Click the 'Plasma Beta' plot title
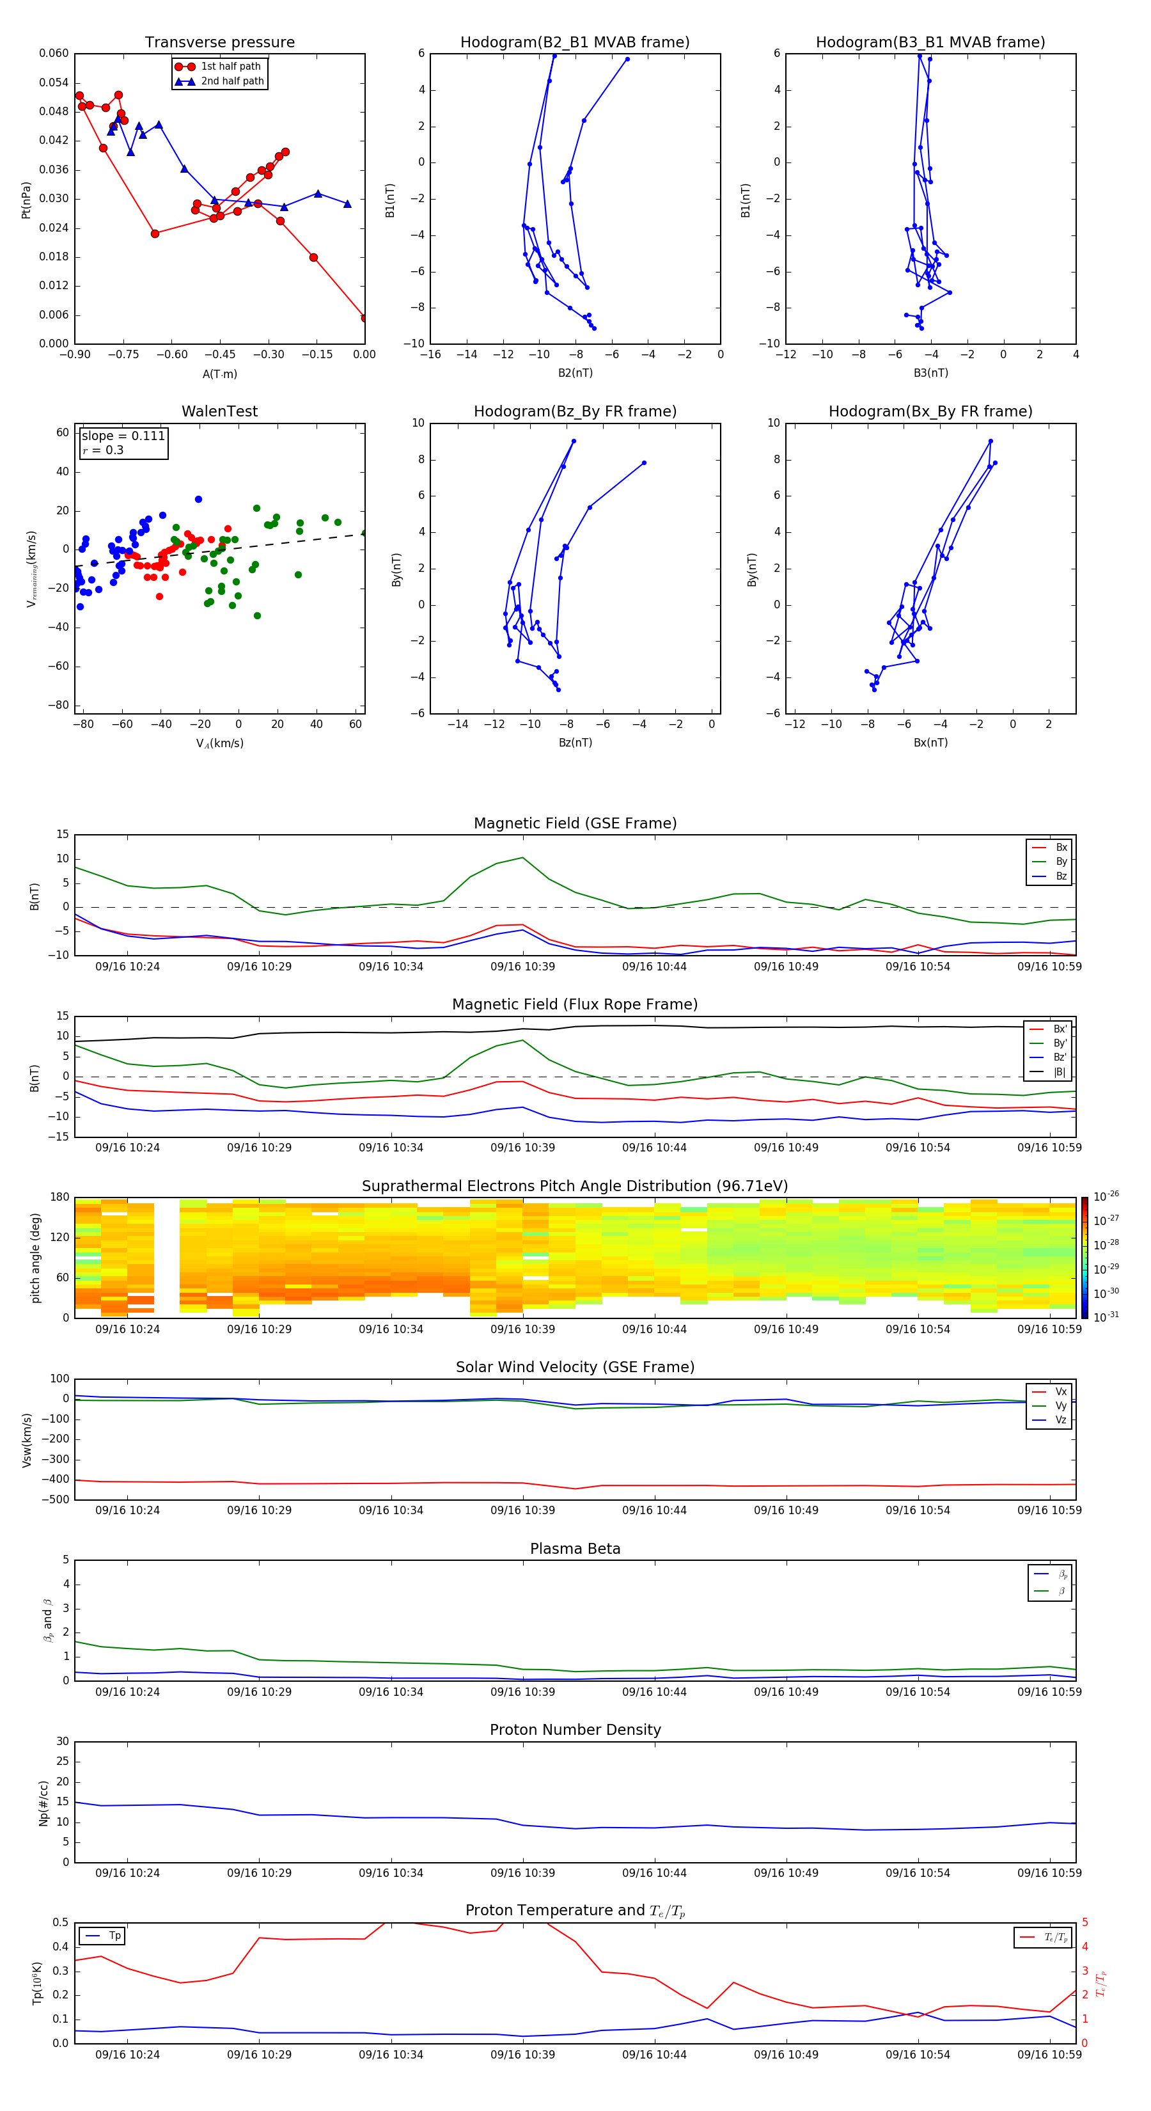Viewport: 1151px width, 2111px height. pos(575,1549)
